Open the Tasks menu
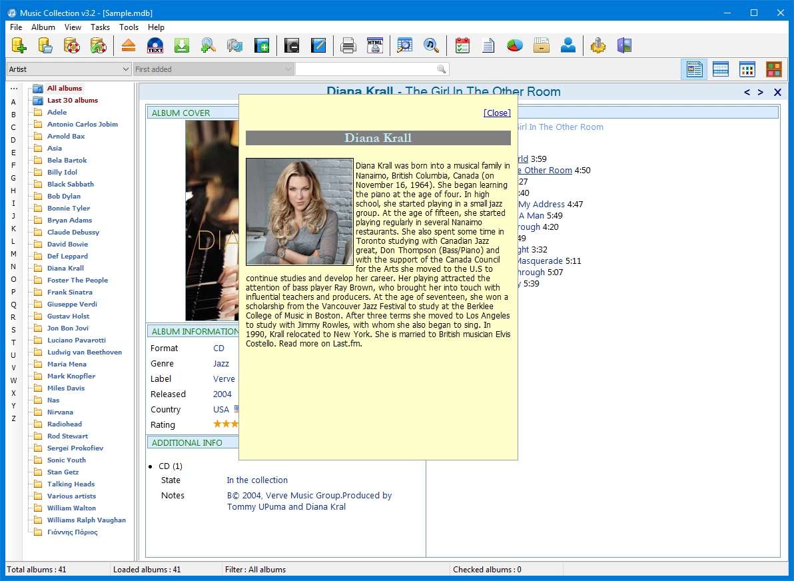 pyautogui.click(x=101, y=27)
